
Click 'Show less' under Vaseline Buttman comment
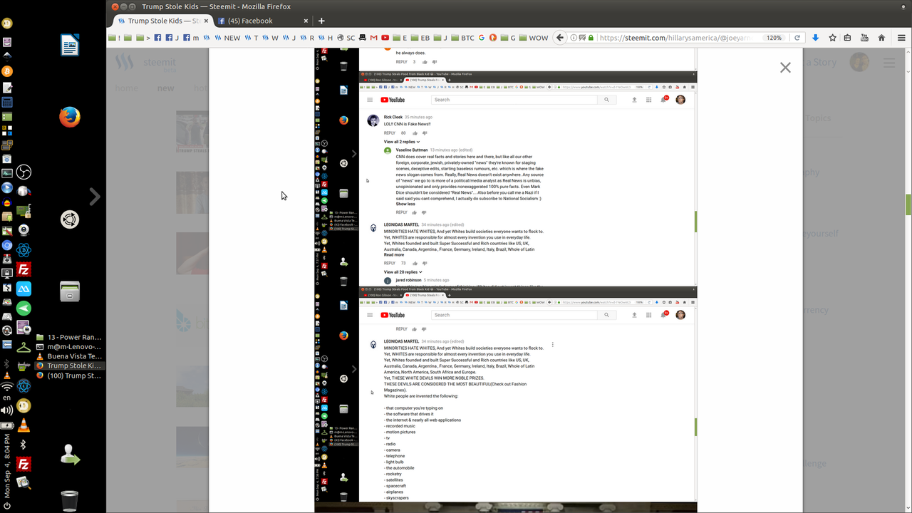pos(405,204)
